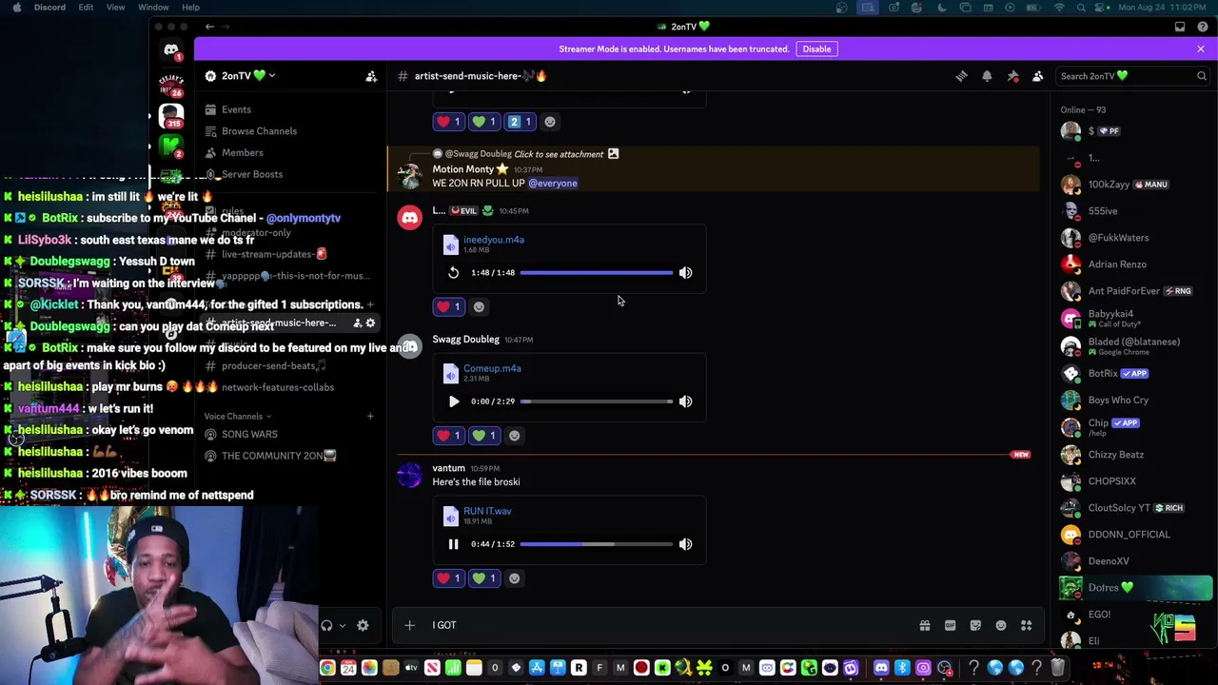Join the SONG WARS voice channel
1218x685 pixels.
pyautogui.click(x=249, y=435)
